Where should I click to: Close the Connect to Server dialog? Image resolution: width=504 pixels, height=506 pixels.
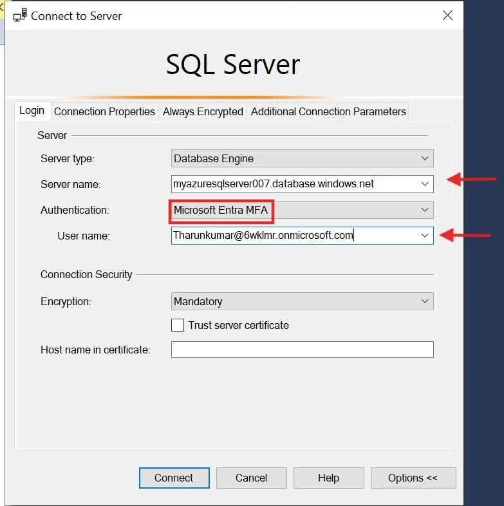point(447,15)
